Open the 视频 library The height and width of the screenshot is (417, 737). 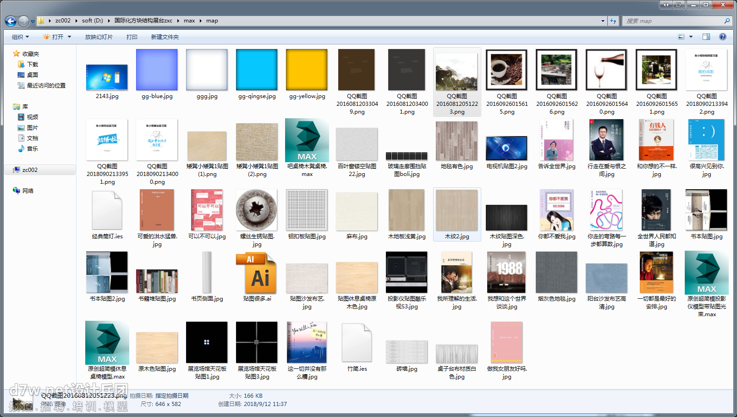[x=28, y=117]
